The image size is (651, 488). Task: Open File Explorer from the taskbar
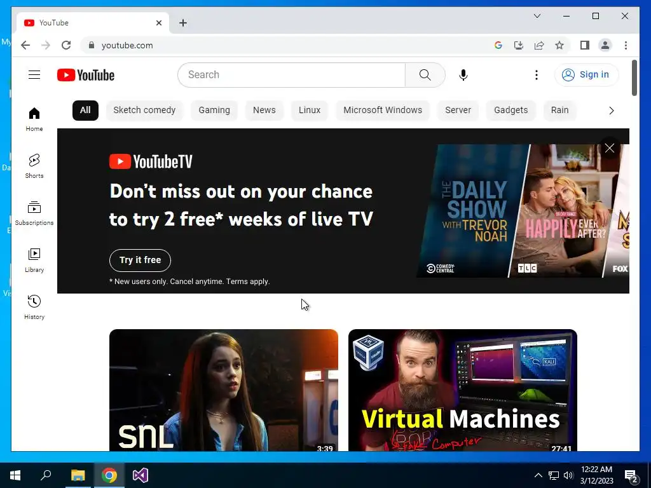click(78, 475)
